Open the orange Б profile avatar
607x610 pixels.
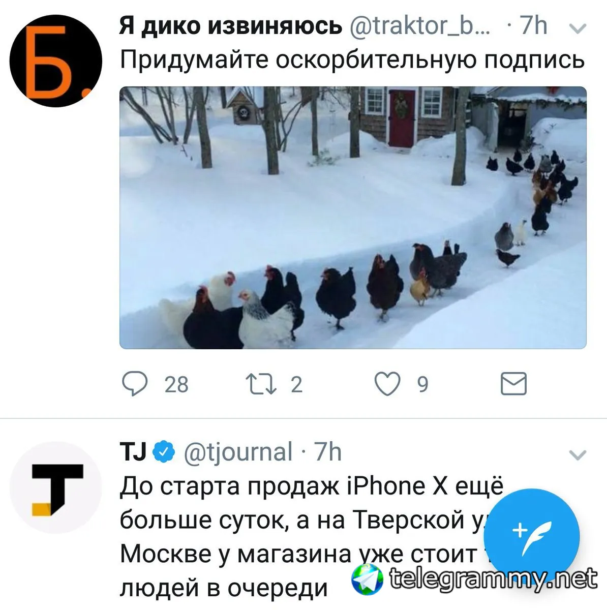tap(56, 60)
